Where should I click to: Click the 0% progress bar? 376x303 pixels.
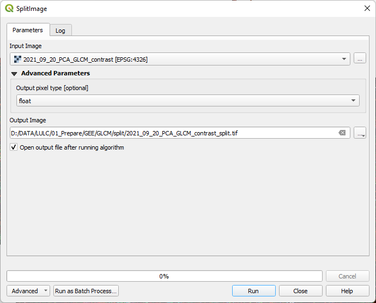click(x=165, y=276)
